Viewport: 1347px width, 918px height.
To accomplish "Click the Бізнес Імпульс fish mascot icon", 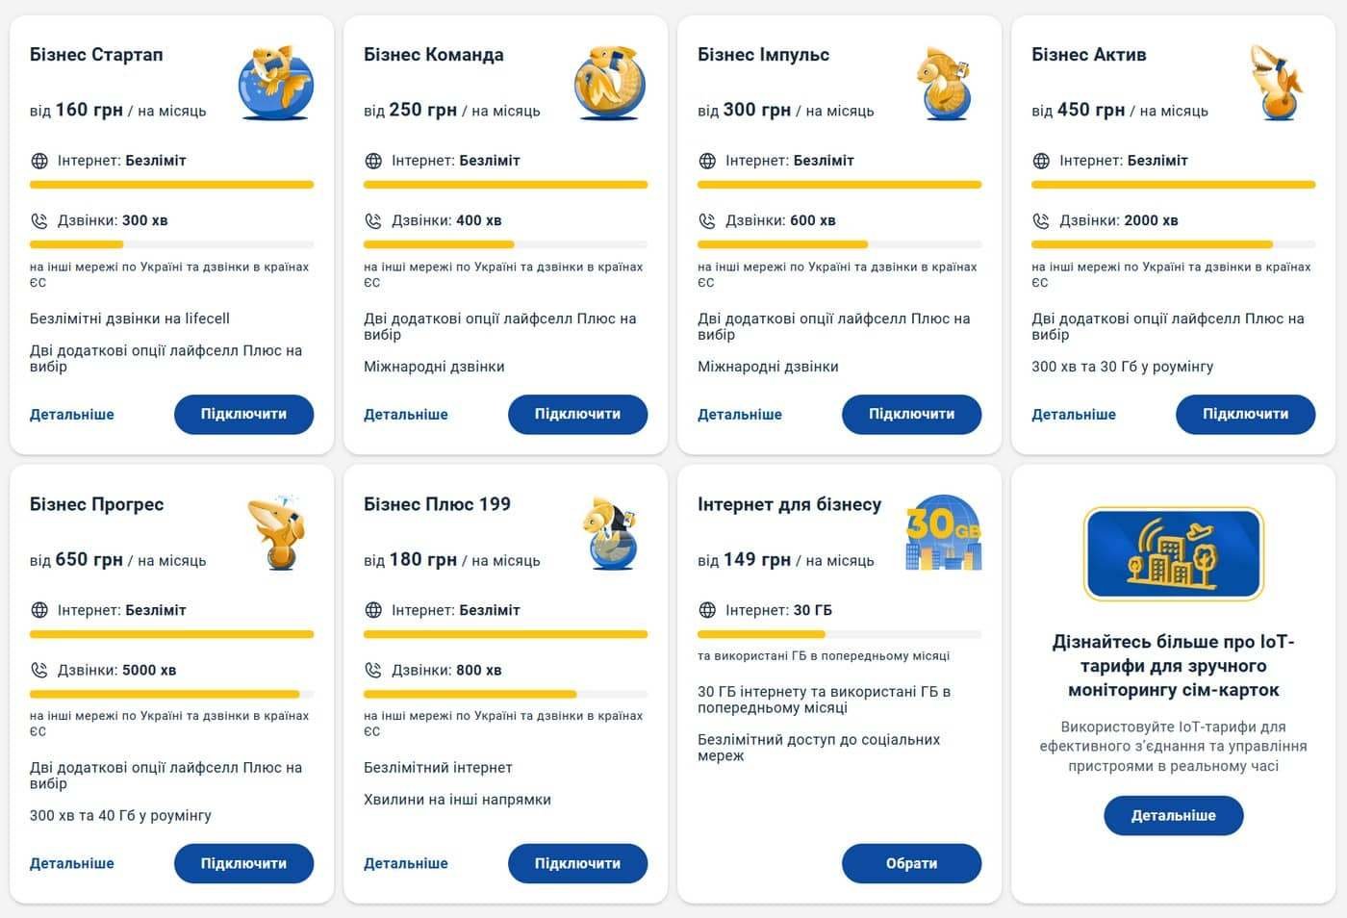I will [x=943, y=83].
